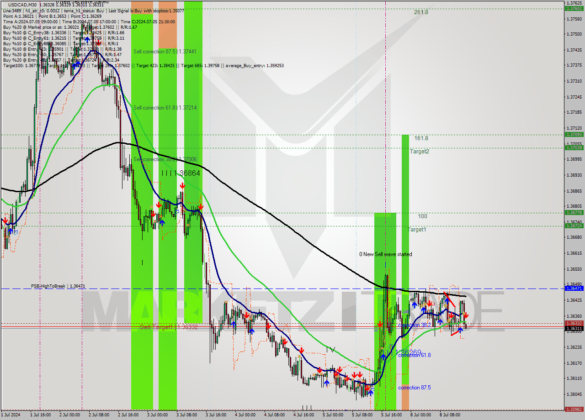The height and width of the screenshot is (420, 585).
Task: Click '1 Jul 2024' on time axis
Action: pos(10,415)
